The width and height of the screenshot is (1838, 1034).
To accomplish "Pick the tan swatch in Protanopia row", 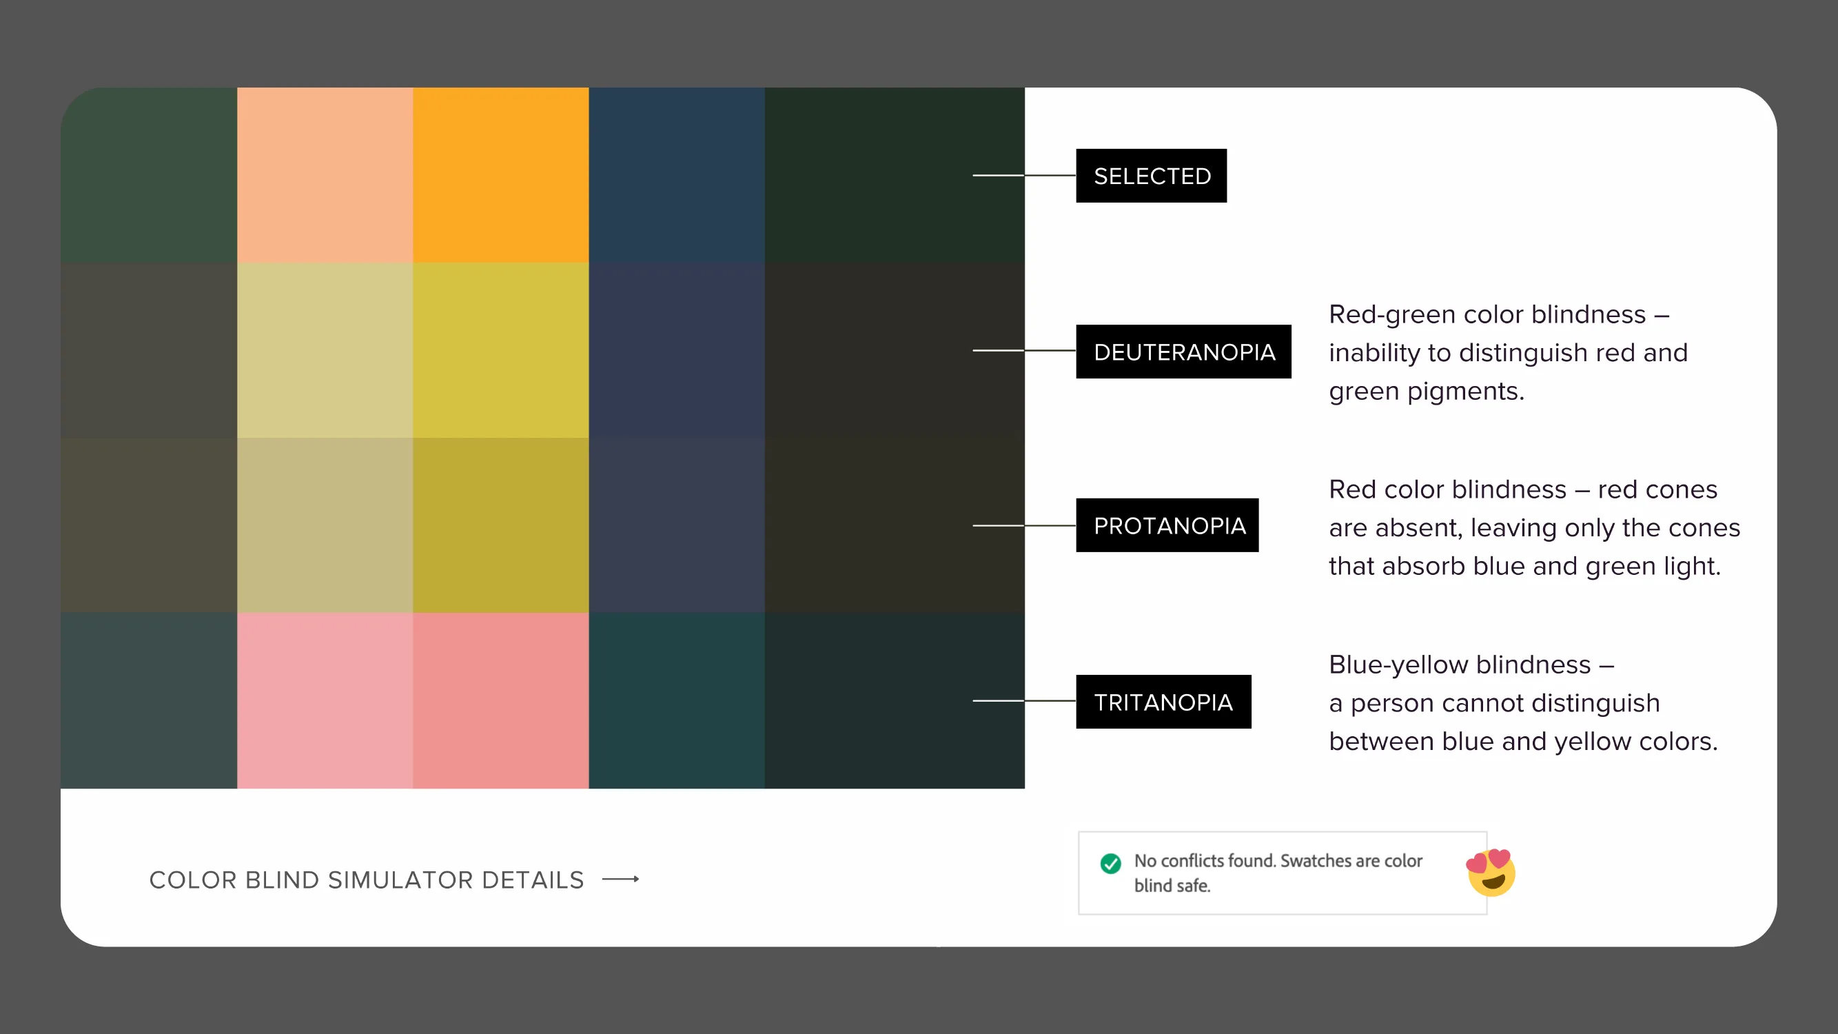I will 325,525.
